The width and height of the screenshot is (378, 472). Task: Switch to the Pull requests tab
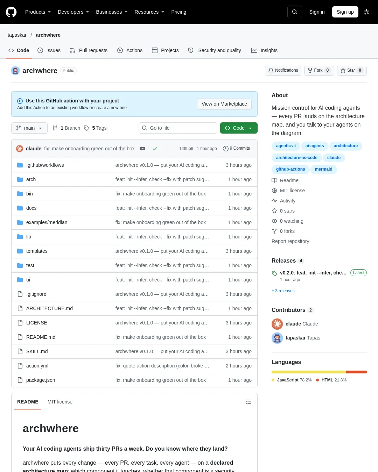(89, 50)
